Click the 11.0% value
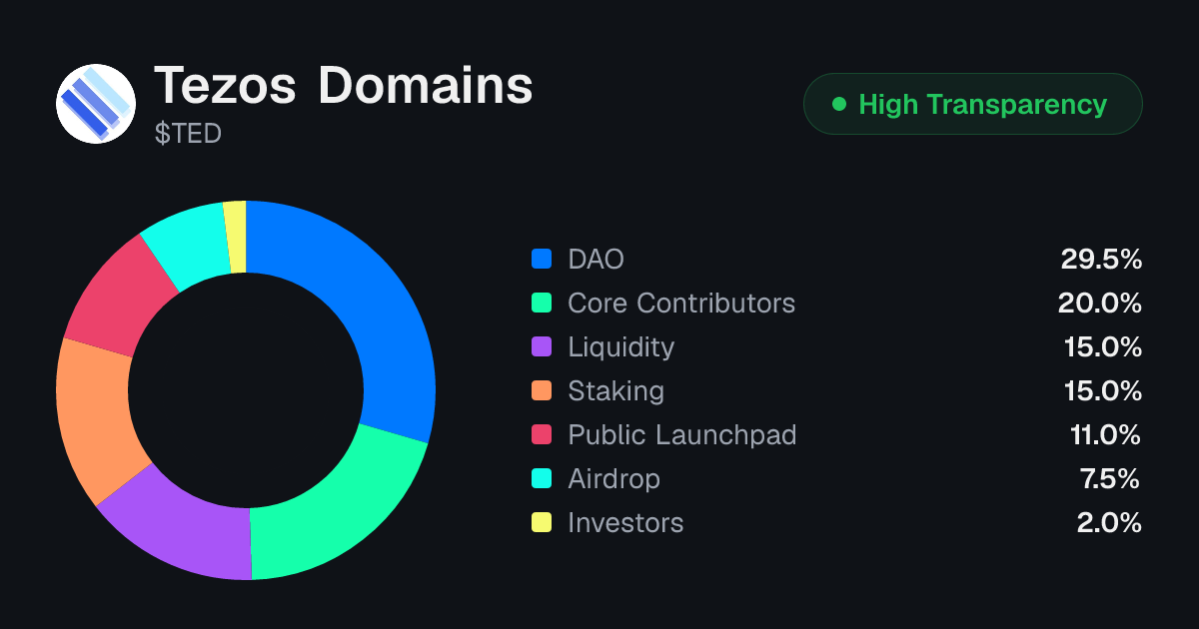Screen dimensions: 1199x629 1105,435
